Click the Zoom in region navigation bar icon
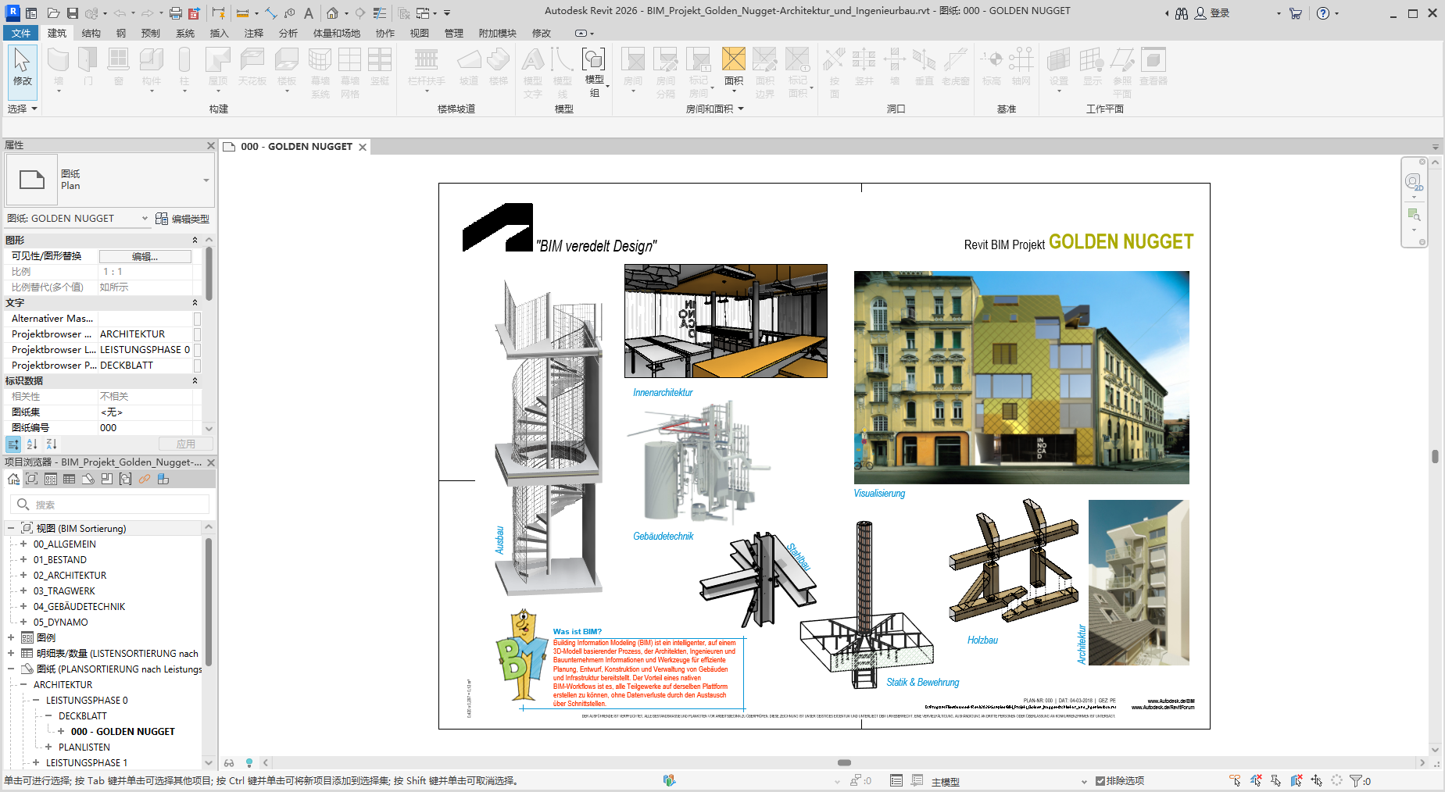Viewport: 1445px width, 792px height. 1413,214
